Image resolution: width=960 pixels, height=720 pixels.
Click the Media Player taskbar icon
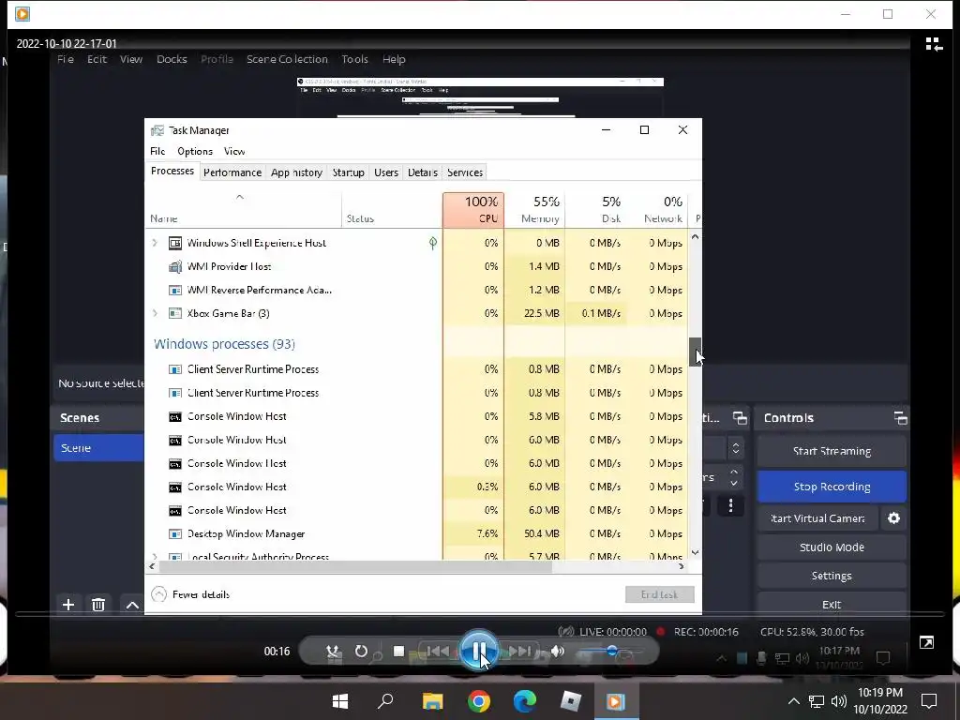click(617, 700)
